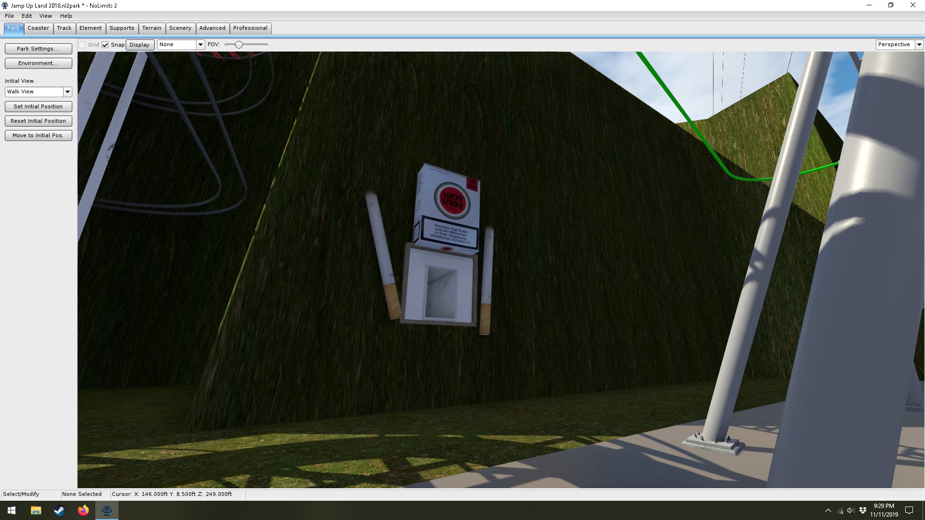925x520 pixels.
Task: Adjust the FOV slider
Action: 239,45
